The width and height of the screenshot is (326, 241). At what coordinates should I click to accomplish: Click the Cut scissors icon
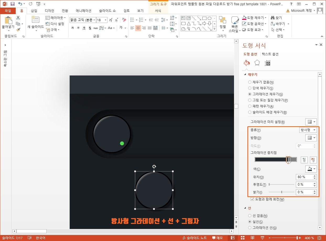point(18,18)
